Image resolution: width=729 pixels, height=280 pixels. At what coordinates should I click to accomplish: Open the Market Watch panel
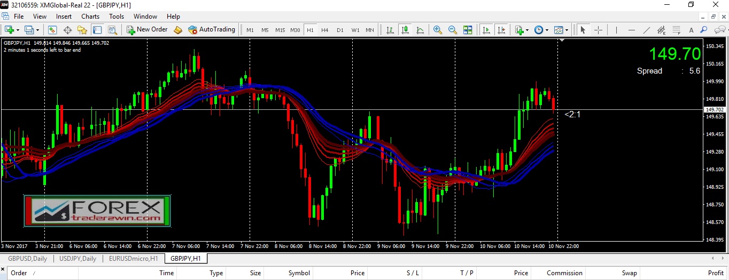[x=52, y=30]
